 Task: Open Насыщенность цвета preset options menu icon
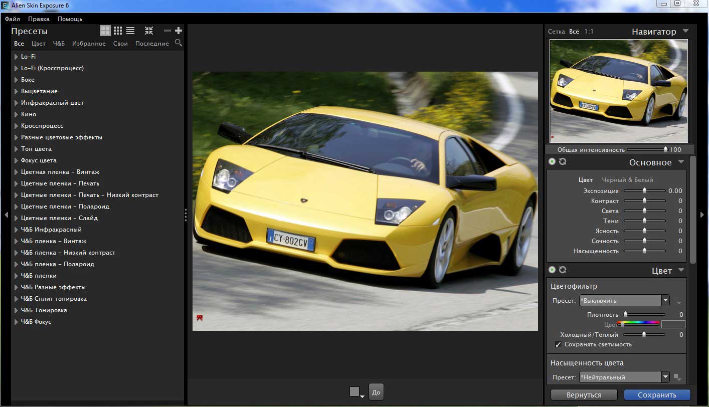677,377
